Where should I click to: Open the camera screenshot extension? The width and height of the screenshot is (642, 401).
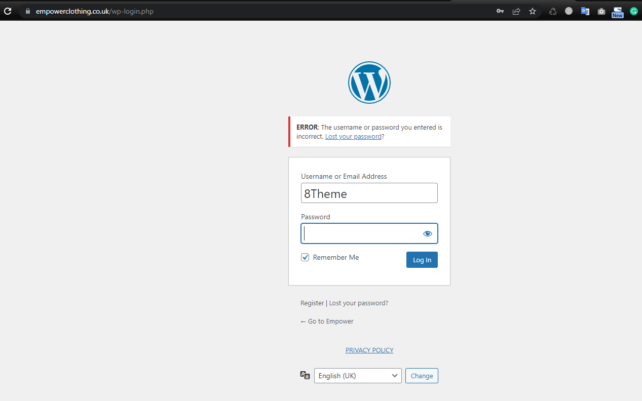click(601, 11)
